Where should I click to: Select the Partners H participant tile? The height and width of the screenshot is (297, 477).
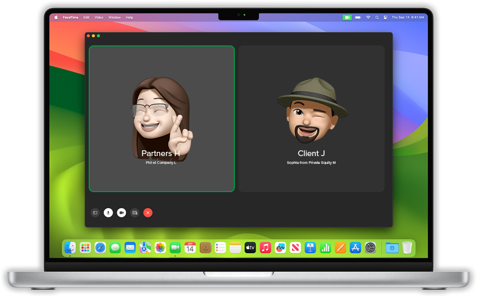click(162, 118)
